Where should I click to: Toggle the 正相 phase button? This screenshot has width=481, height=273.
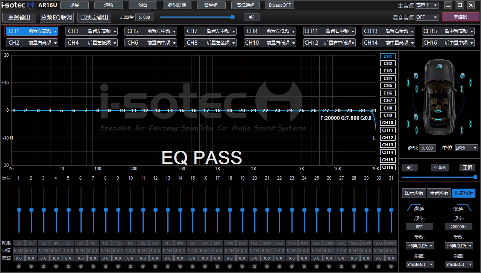tap(467, 168)
